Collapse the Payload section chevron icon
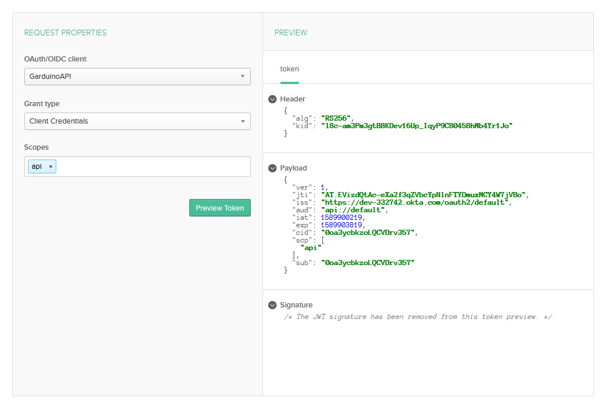The image size is (605, 413). (272, 168)
